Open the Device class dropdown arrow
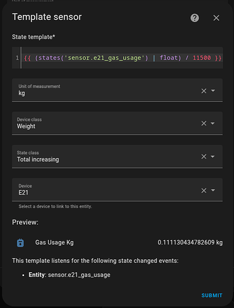 213,123
